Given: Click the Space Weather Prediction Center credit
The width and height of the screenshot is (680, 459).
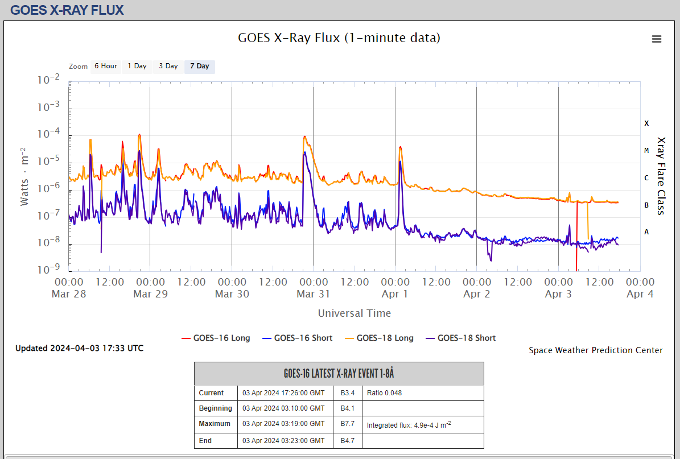Looking at the screenshot, I should (x=595, y=350).
